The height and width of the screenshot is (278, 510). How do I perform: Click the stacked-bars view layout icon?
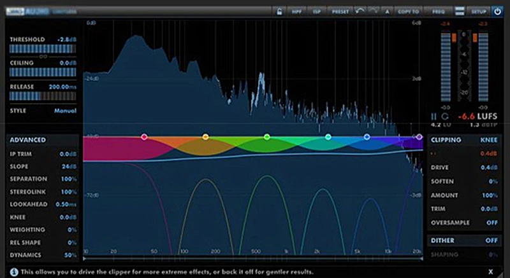pyautogui.click(x=460, y=11)
